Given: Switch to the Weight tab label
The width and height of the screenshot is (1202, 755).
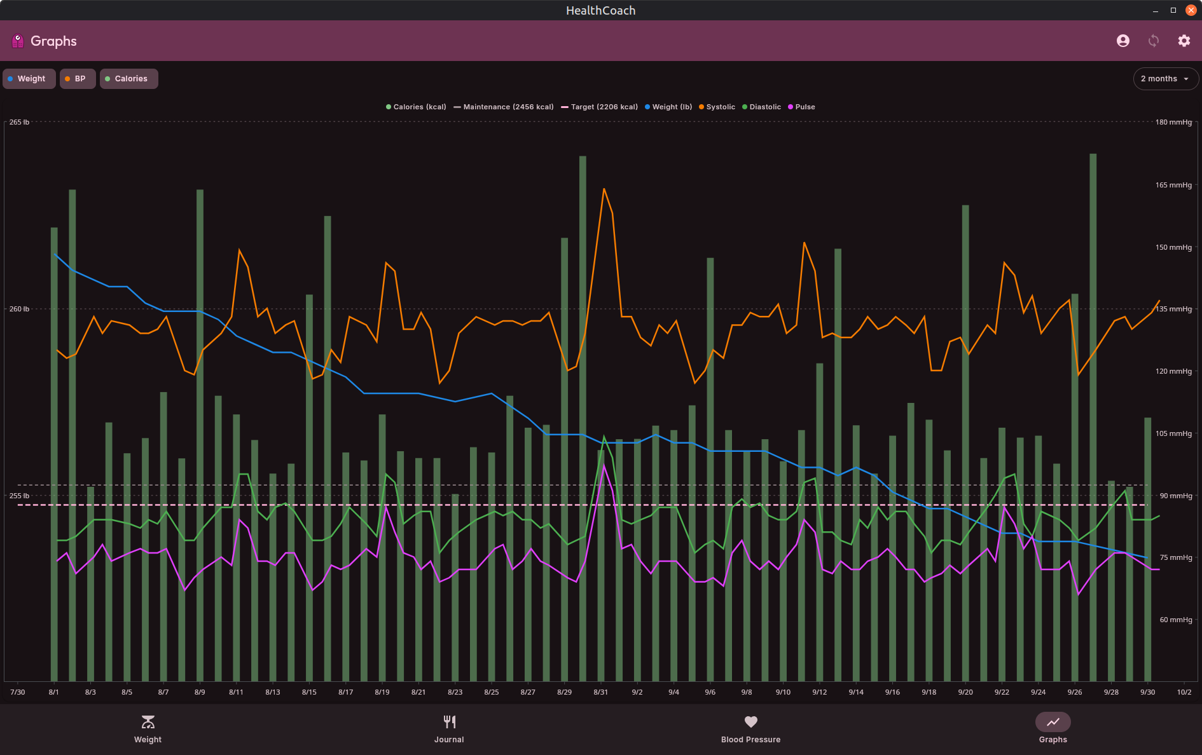Looking at the screenshot, I should pyautogui.click(x=148, y=740).
